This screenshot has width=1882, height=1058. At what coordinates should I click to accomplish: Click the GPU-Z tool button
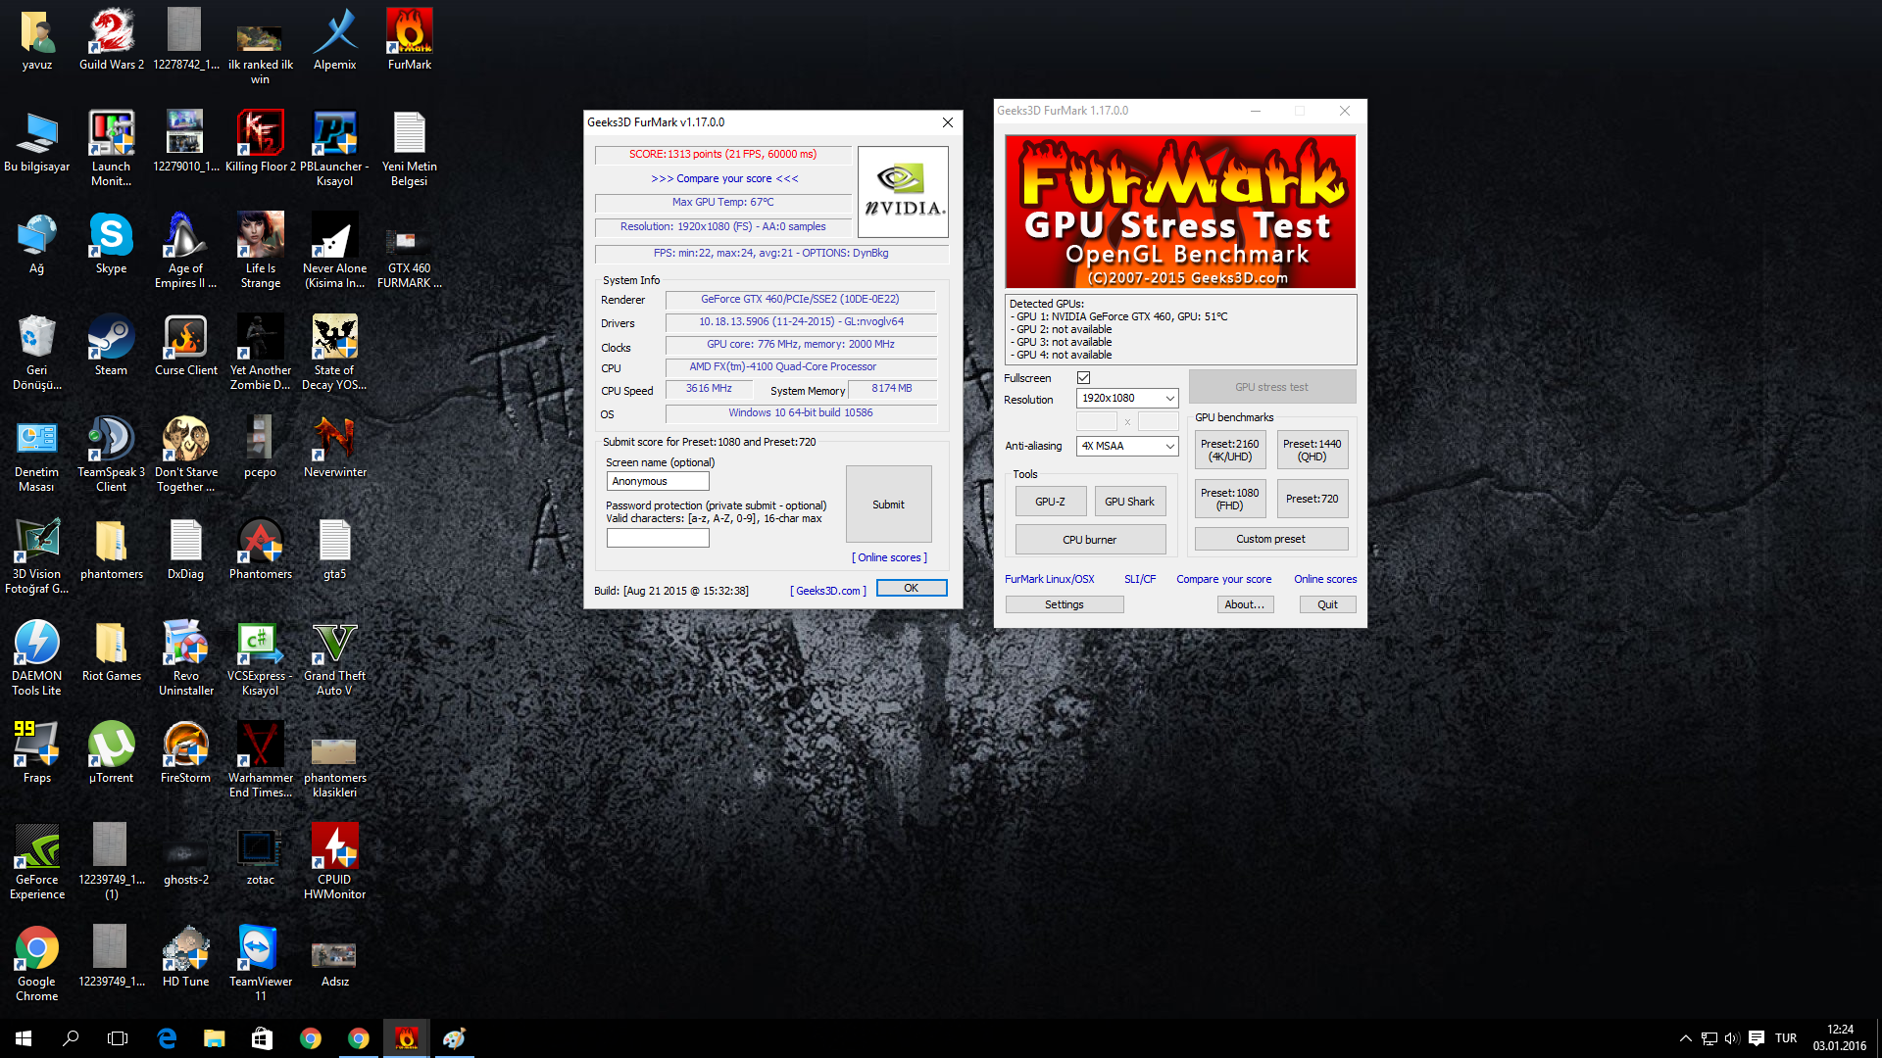(x=1048, y=502)
